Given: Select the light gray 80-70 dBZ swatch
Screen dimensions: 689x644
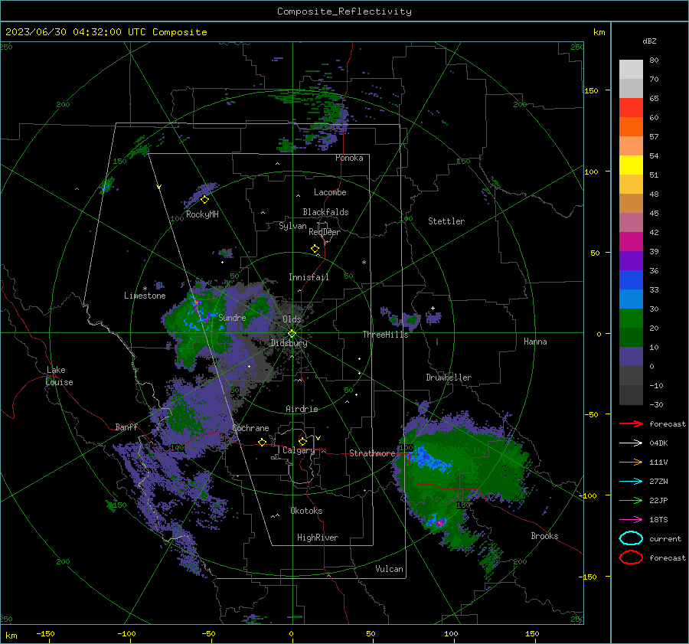Looking at the screenshot, I should pos(631,69).
